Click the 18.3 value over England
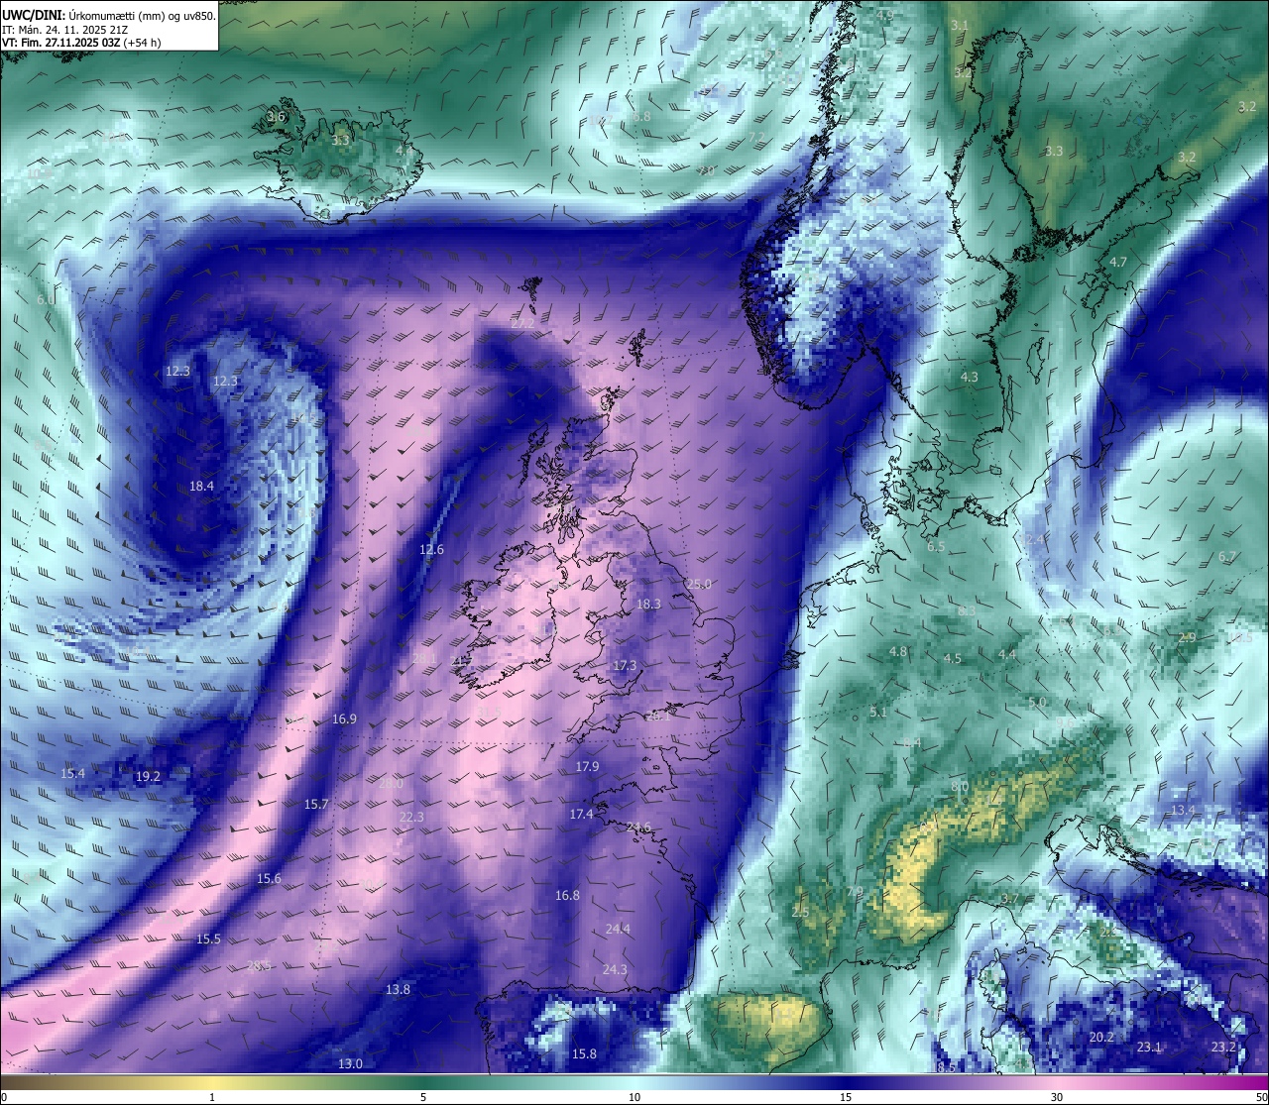 point(648,604)
